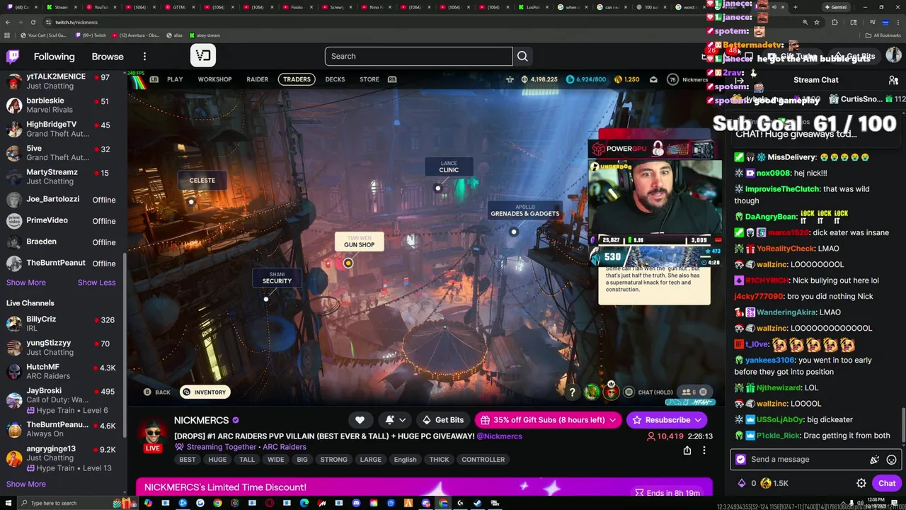Click the mail envelope icon in game header
Screen dimensions: 906x510
[653, 79]
